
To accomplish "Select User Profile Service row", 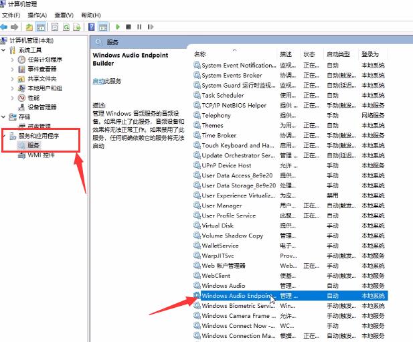I will [290, 216].
